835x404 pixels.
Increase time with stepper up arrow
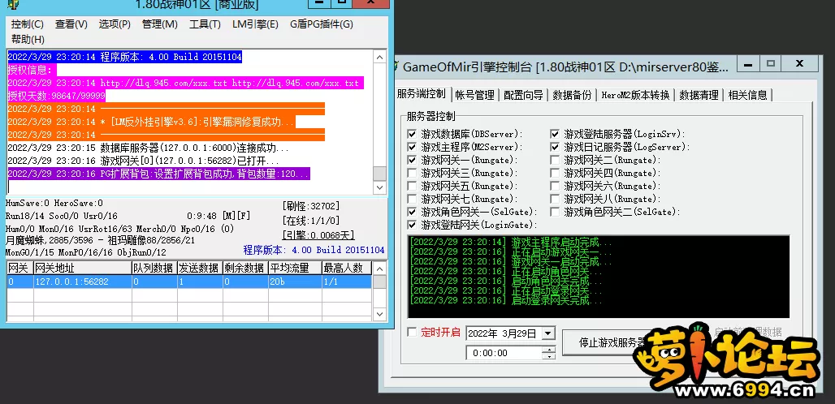[548, 350]
